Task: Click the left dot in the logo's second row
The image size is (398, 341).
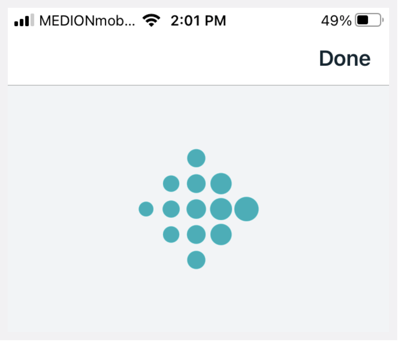Action: click(x=171, y=184)
